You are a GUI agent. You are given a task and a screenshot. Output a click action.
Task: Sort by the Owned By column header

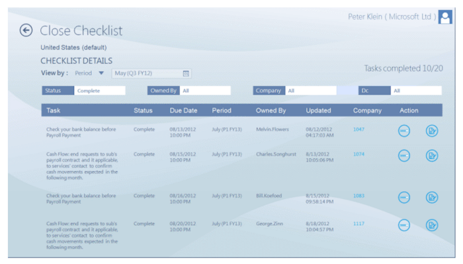(271, 110)
